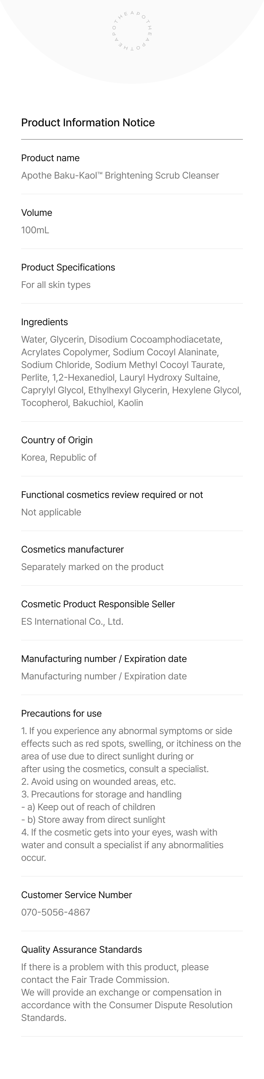
Task: Click Separately marked on the product text
Action: click(92, 567)
